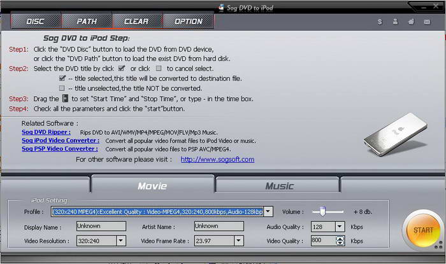Increase Video Quality with up stepper arrow
This screenshot has width=446, height=264.
[340, 239]
